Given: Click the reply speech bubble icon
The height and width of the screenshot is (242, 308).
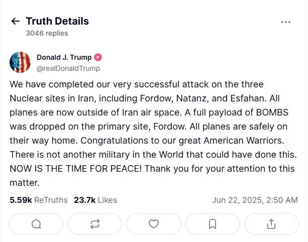Looking at the screenshot, I should pos(36,224).
